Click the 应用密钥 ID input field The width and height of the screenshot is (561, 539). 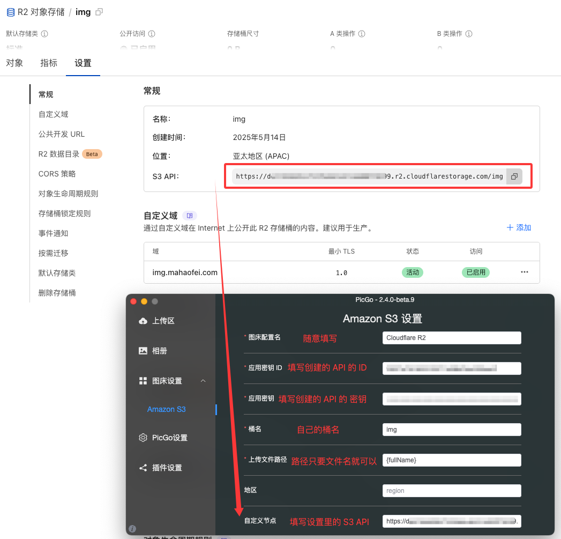(452, 368)
